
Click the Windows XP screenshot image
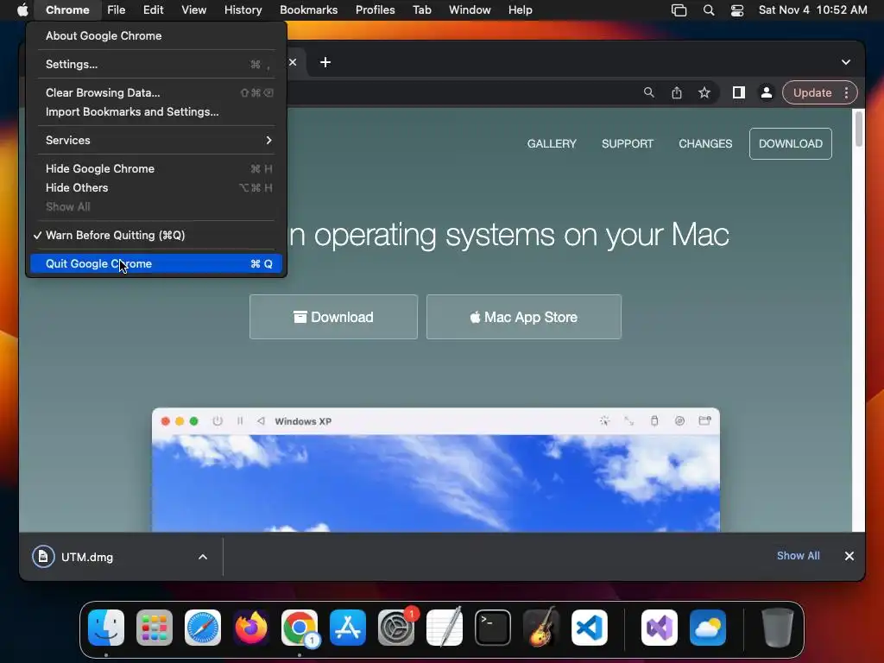click(x=436, y=470)
